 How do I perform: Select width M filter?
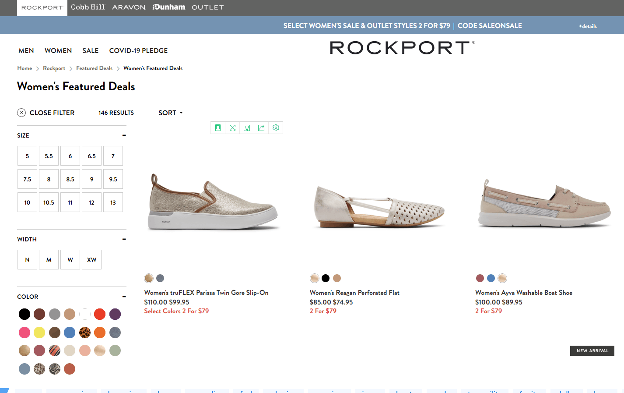click(x=49, y=260)
